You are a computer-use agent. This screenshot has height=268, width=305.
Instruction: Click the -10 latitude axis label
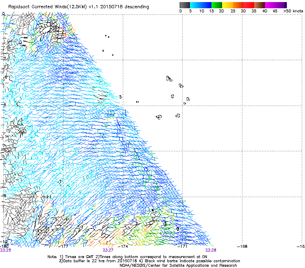point(4,241)
